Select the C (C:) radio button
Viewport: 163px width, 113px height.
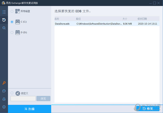(x=12, y=22)
